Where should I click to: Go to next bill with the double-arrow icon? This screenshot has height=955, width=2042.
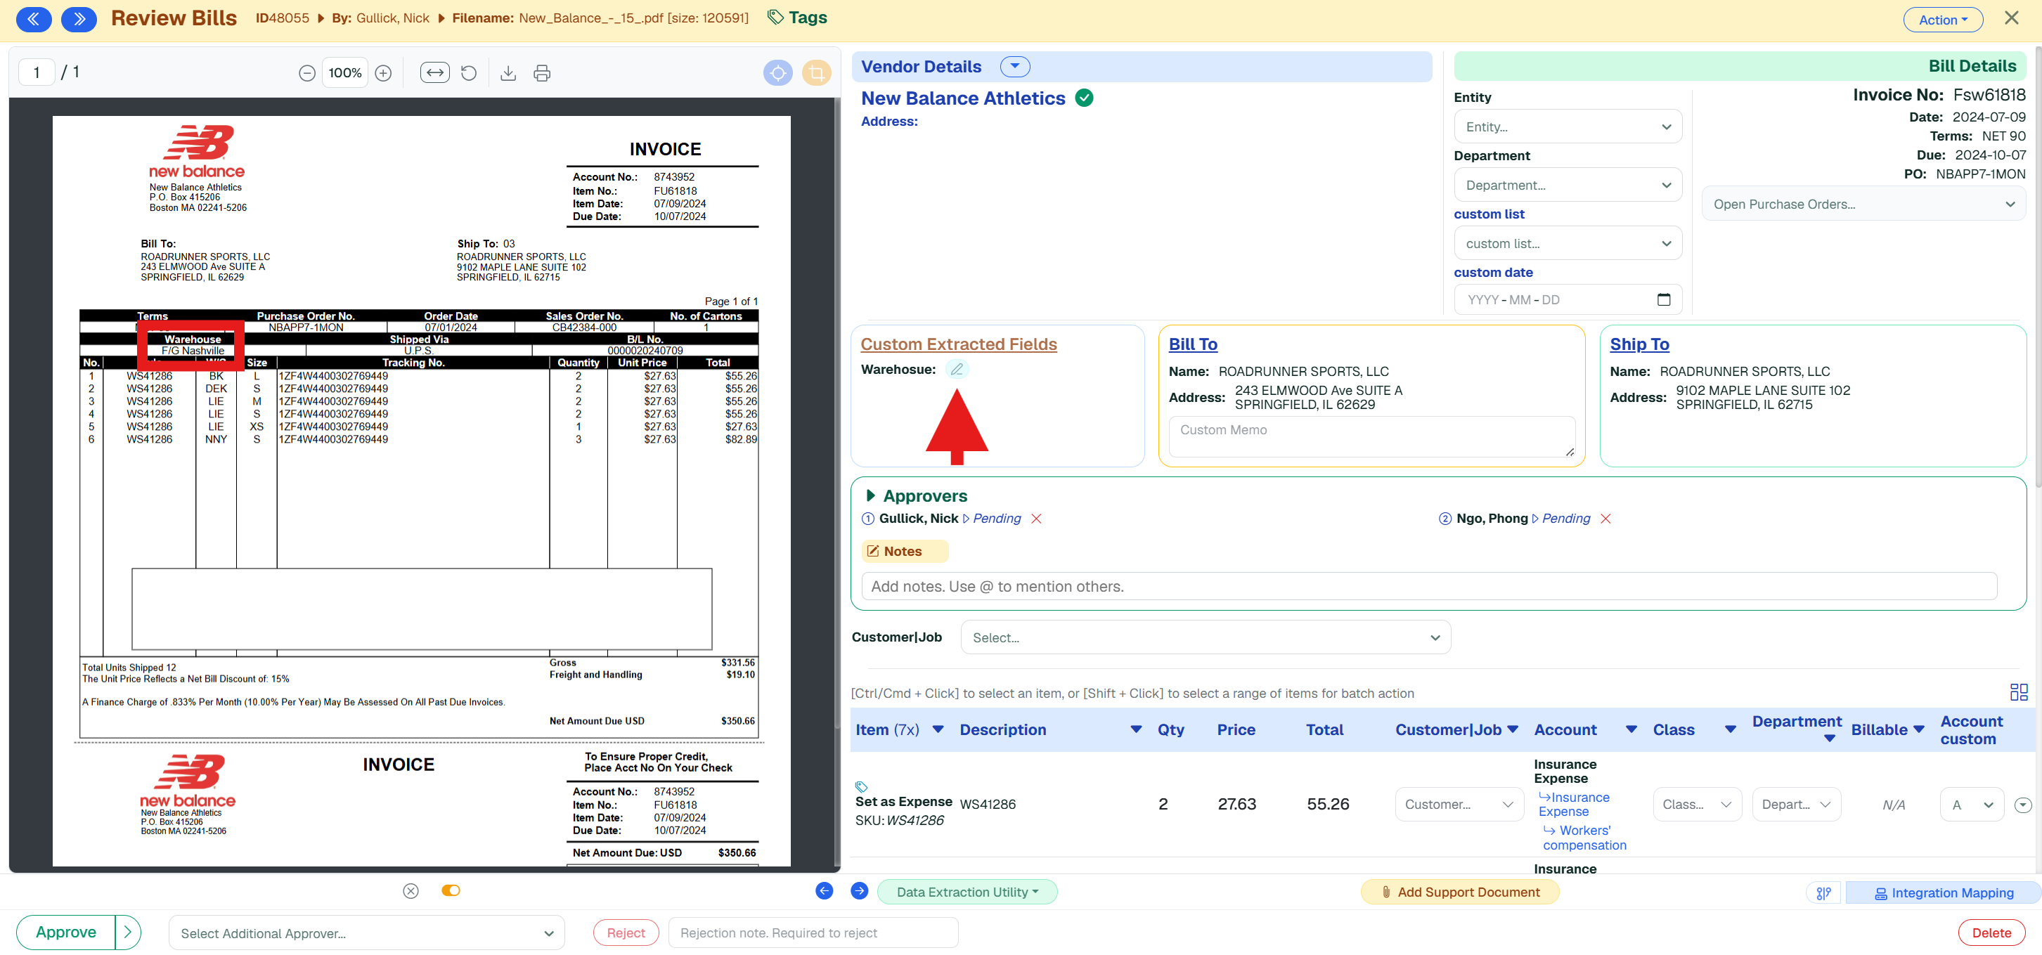click(79, 19)
